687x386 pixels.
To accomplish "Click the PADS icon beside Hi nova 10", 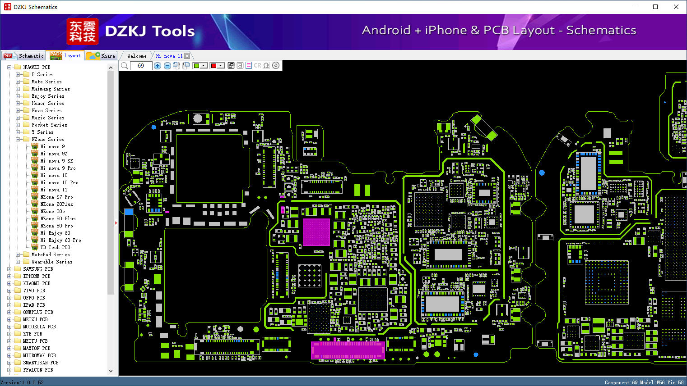I will tap(35, 175).
